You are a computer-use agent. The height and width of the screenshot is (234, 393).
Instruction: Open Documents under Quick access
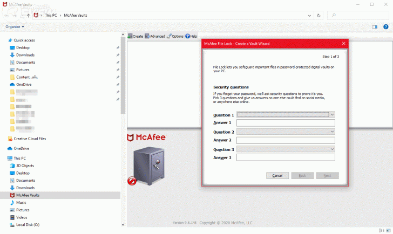point(25,63)
